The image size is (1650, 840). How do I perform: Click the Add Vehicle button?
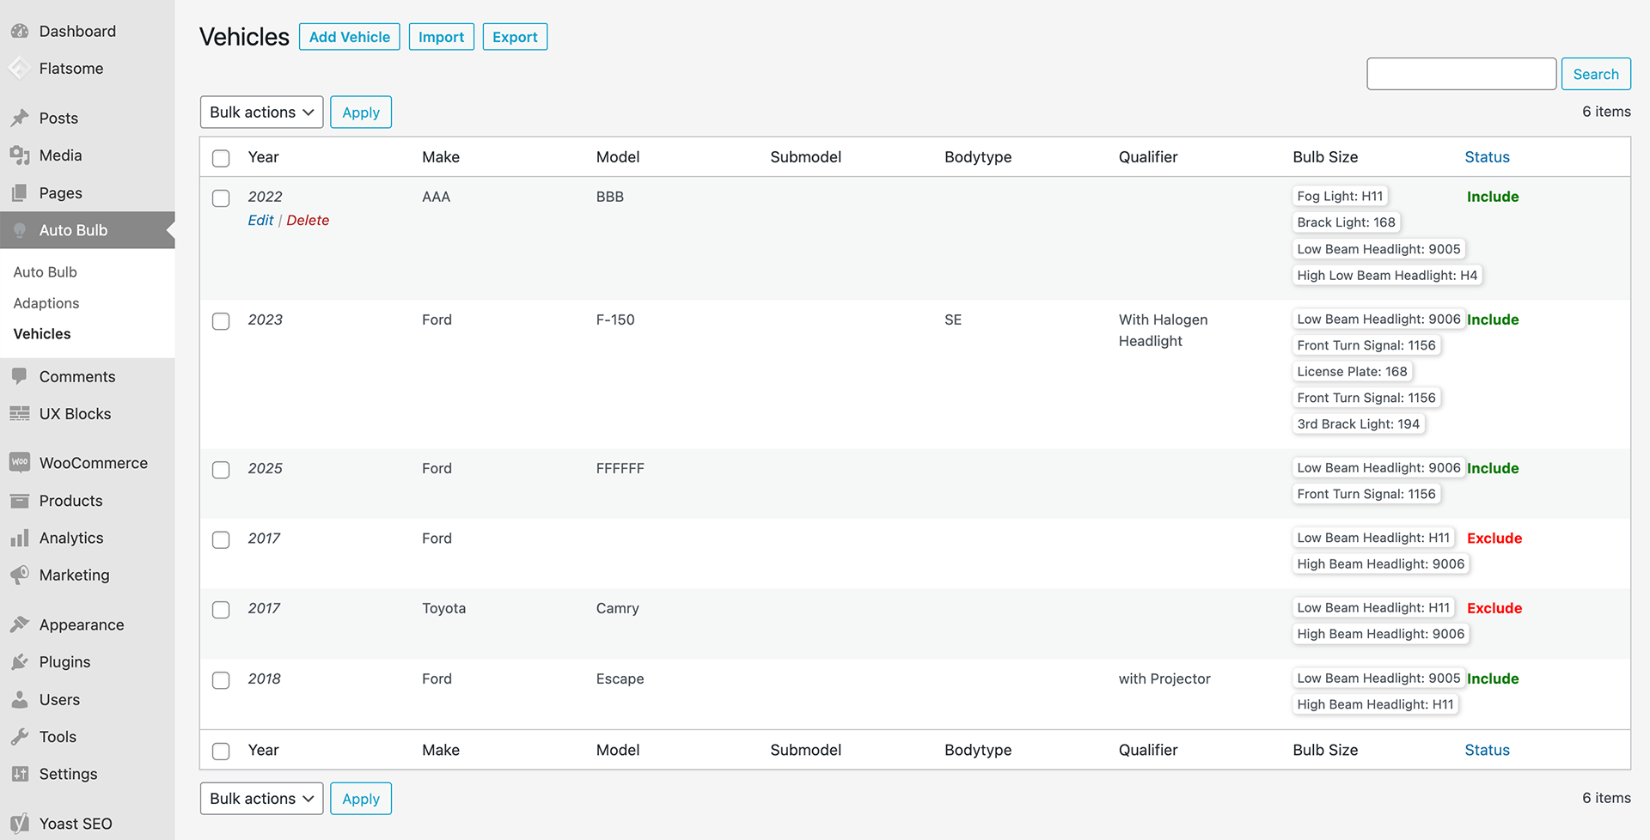pyautogui.click(x=350, y=37)
